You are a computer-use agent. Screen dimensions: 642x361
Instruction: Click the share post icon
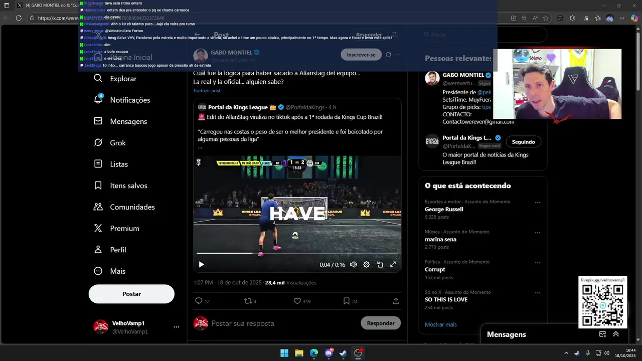396,301
